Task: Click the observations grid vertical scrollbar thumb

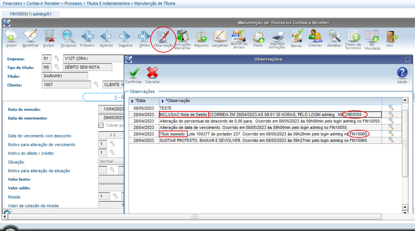Action: tap(405, 143)
